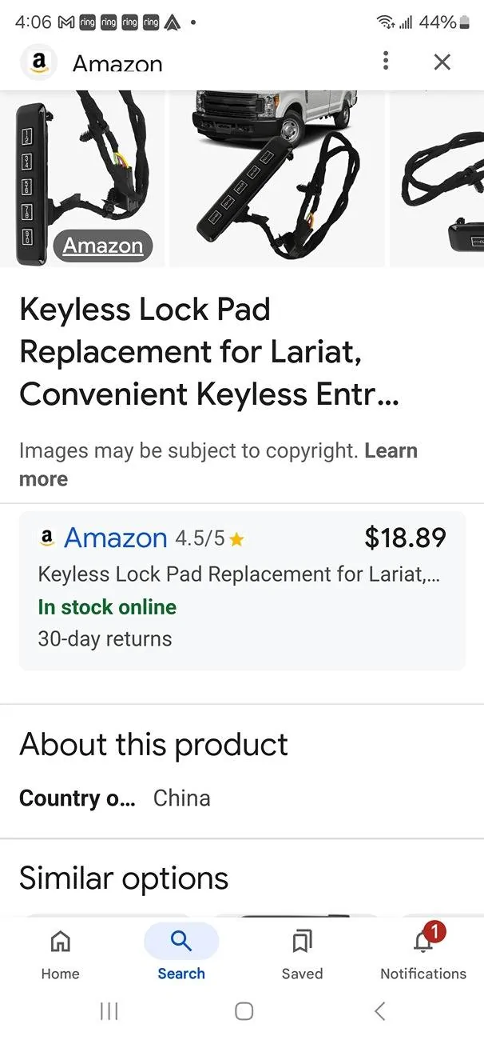The width and height of the screenshot is (484, 1040).
Task: Tap the Amazon store link
Action: coord(114,538)
